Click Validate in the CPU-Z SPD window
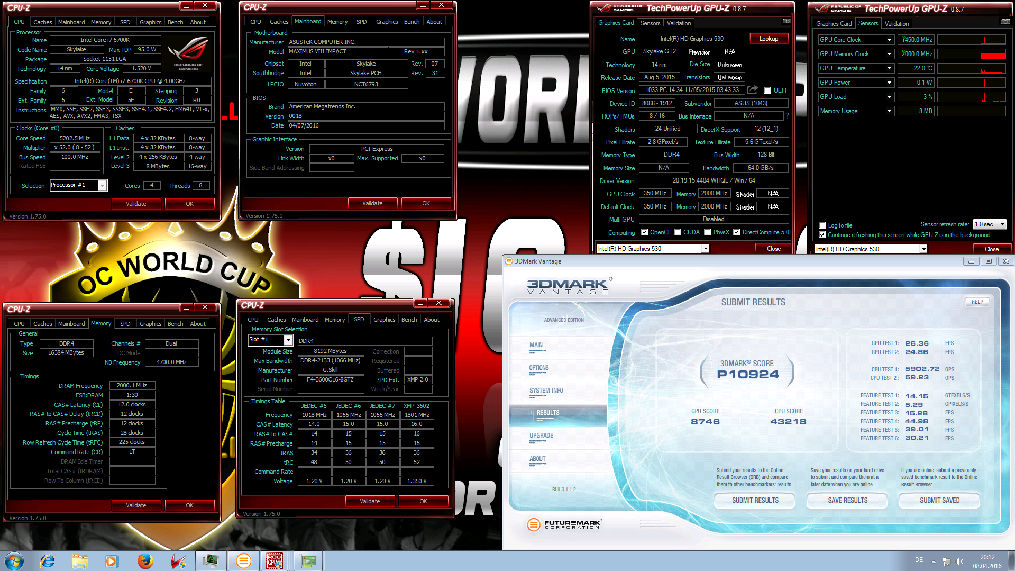Screen dimensions: 1015x571 [370, 501]
